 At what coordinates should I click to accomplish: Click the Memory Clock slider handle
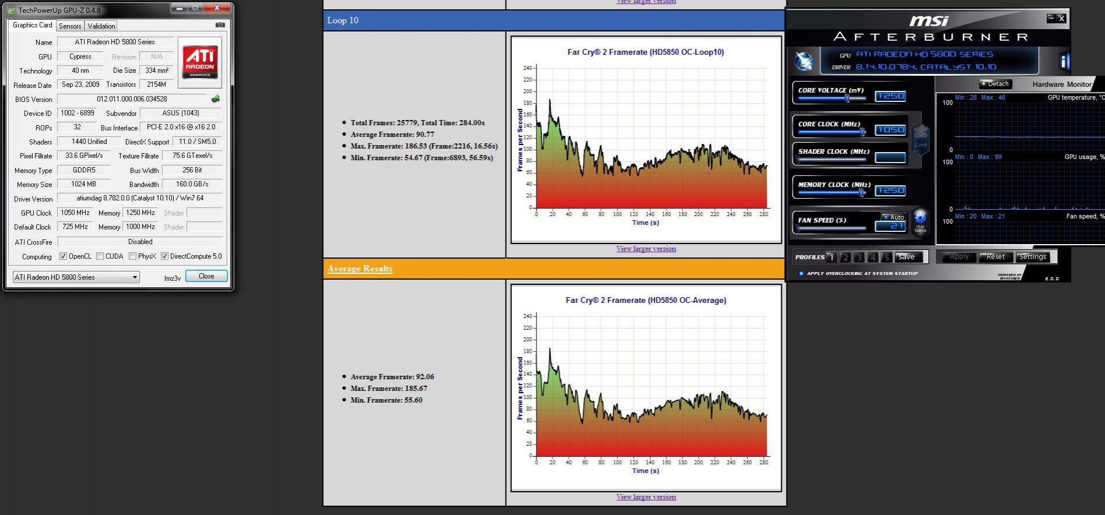click(x=862, y=193)
